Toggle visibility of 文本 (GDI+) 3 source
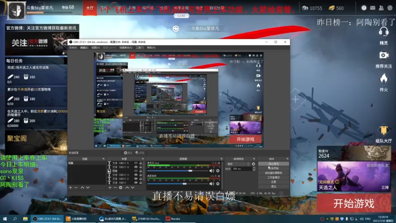Viewport: 396px width, 223px height. pyautogui.click(x=136, y=175)
